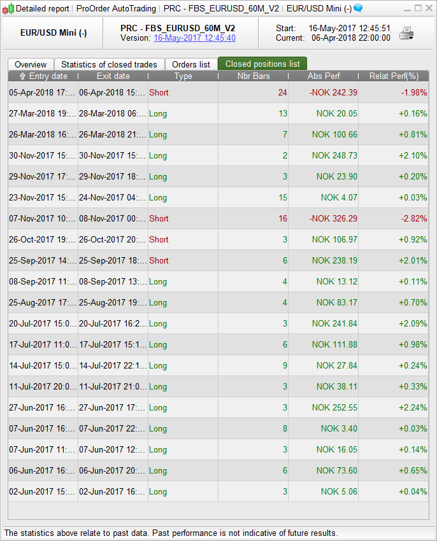
Task: Sort by Nbr Bars column header
Action: (x=253, y=76)
